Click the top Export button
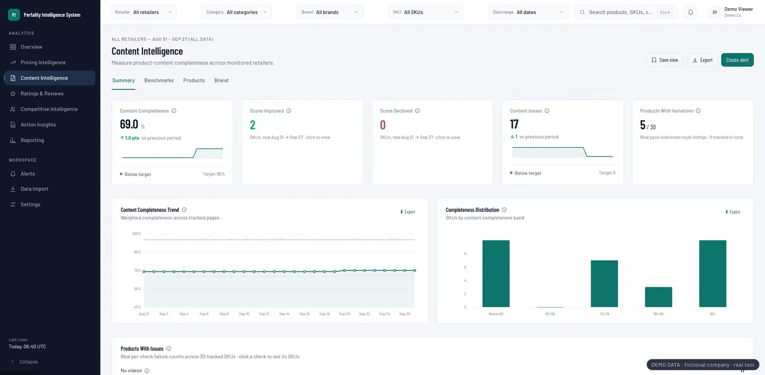This screenshot has height=375, width=765. click(x=702, y=60)
